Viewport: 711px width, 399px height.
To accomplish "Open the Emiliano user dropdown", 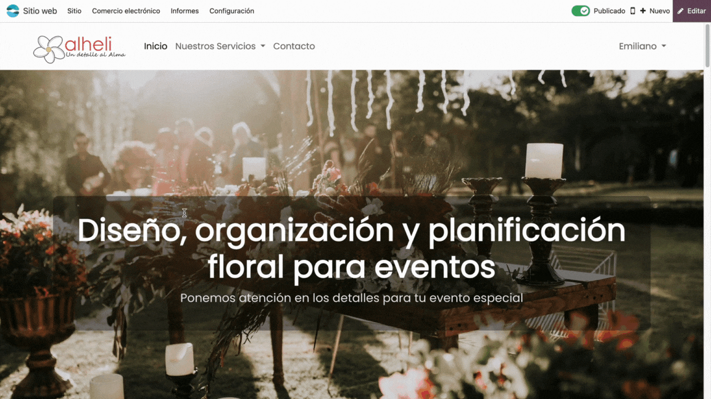I will click(x=642, y=46).
